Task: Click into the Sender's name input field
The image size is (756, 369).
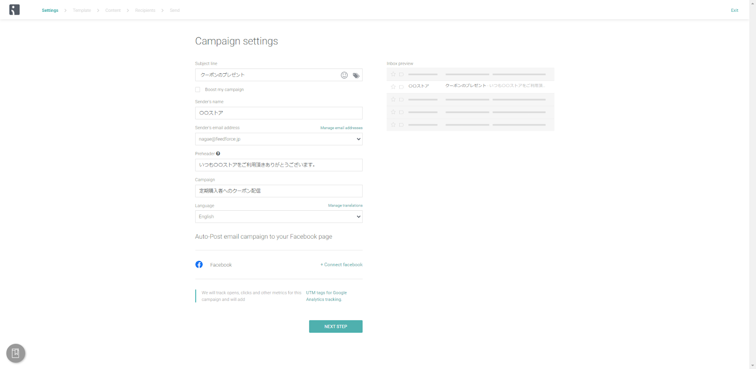Action: 279,113
